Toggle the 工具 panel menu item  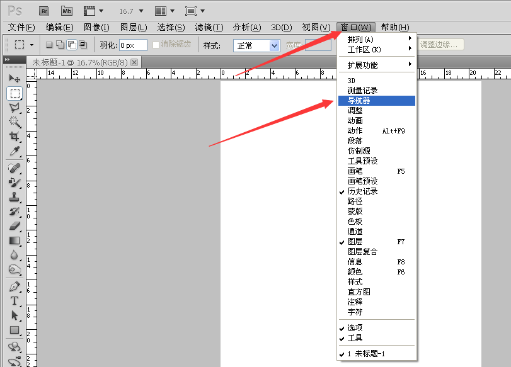tap(377, 338)
